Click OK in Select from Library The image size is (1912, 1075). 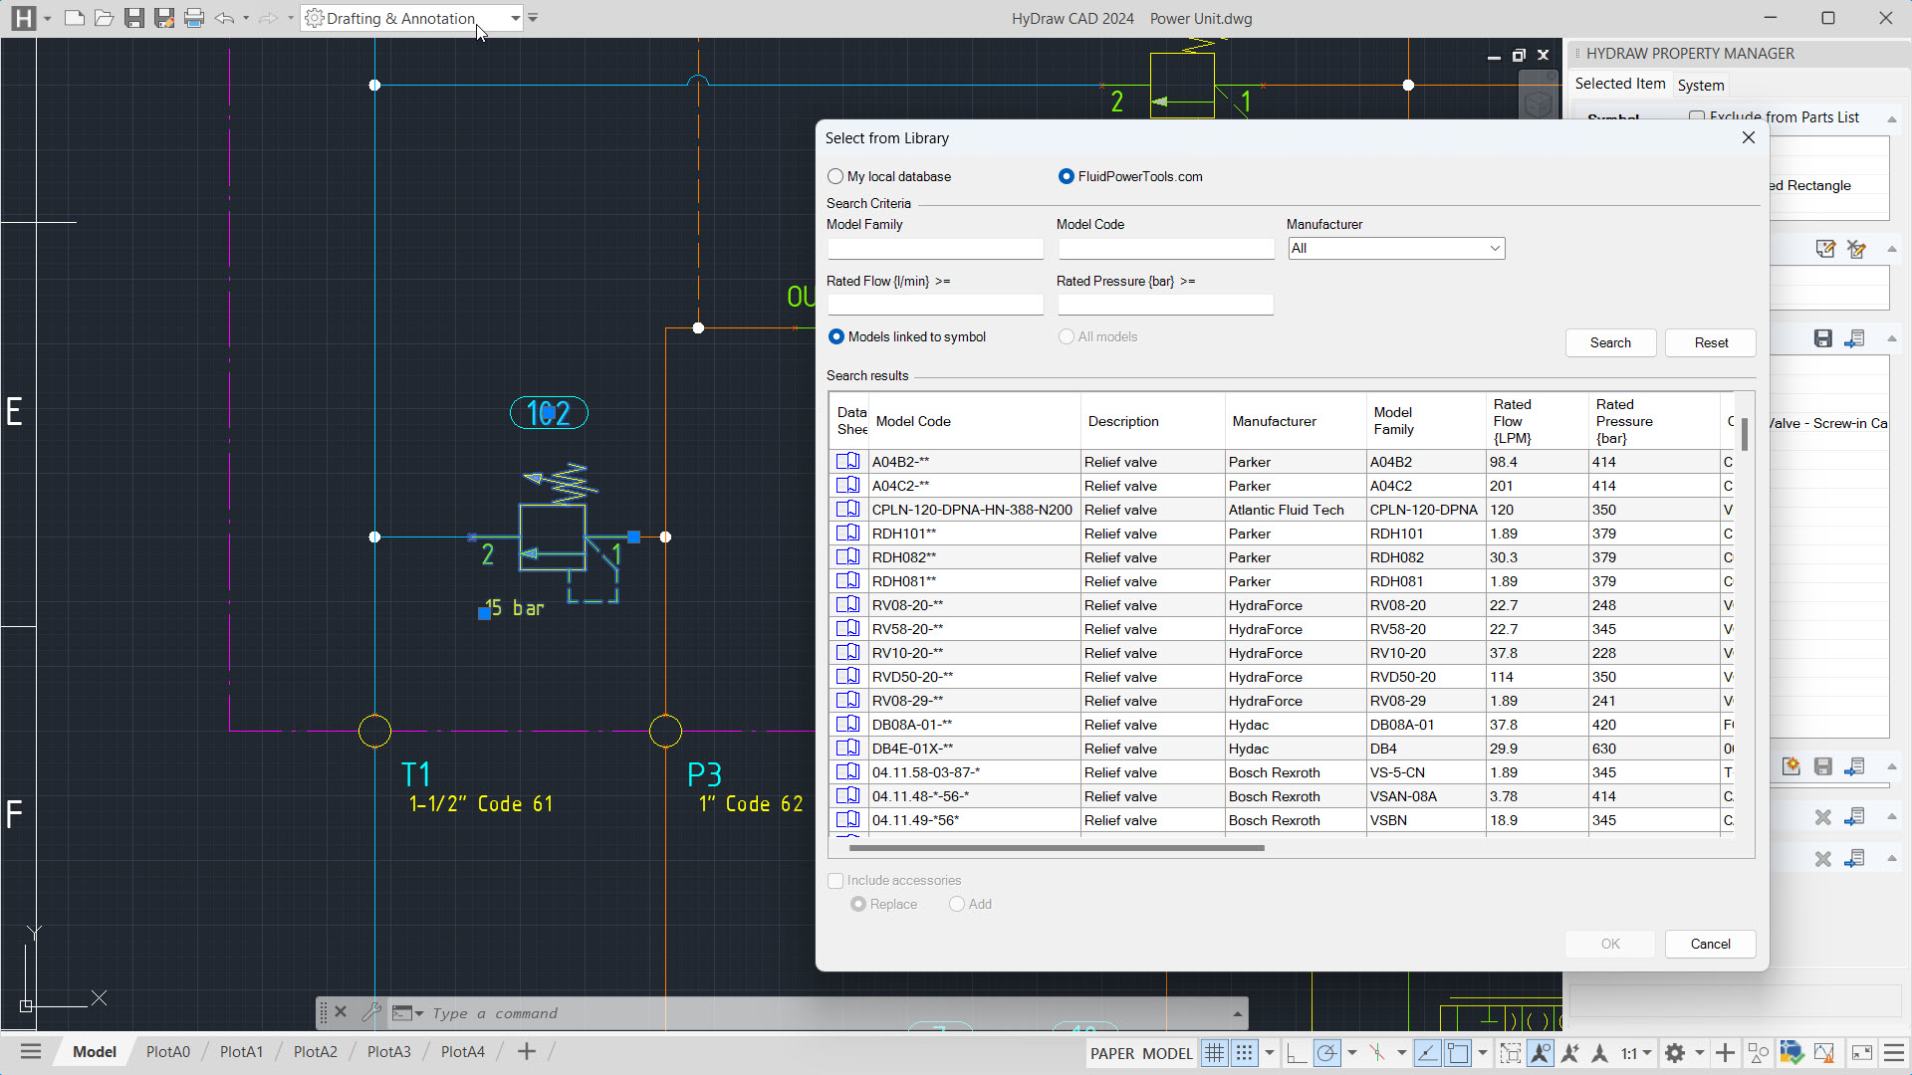click(x=1610, y=944)
